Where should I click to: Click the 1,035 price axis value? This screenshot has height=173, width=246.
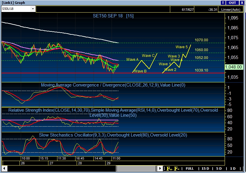pos(233,77)
